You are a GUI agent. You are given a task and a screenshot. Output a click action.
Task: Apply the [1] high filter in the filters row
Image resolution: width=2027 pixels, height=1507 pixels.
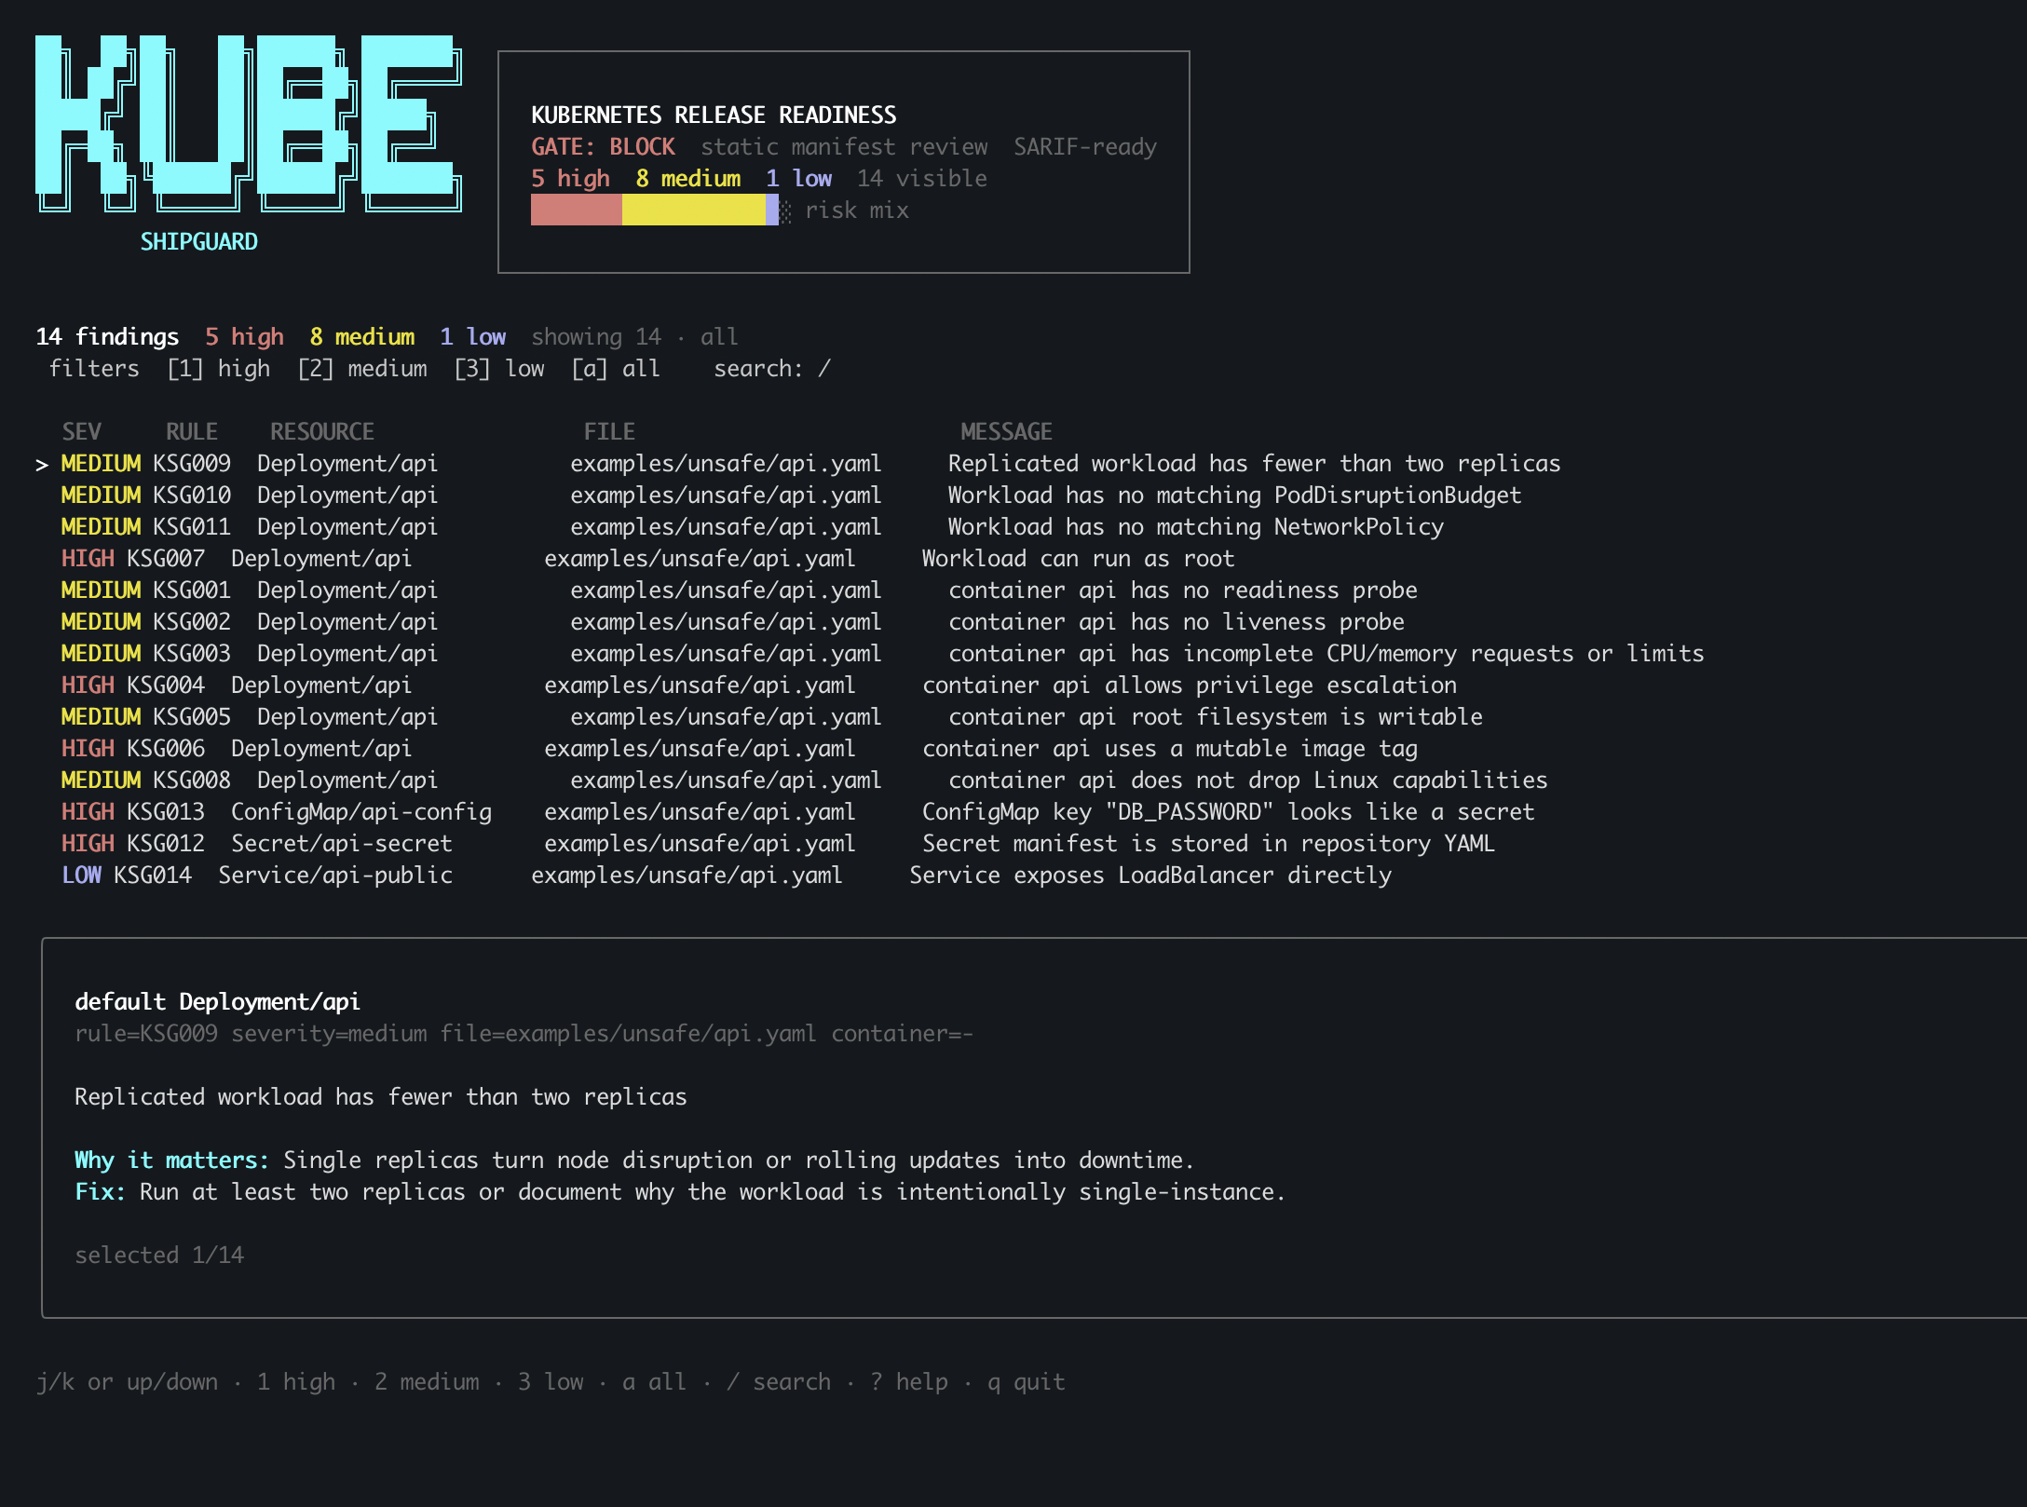pyautogui.click(x=219, y=369)
